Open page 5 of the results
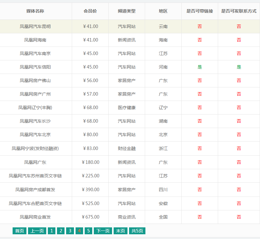Image resolution: width=260 pixels, height=239 pixels. [x=88, y=231]
